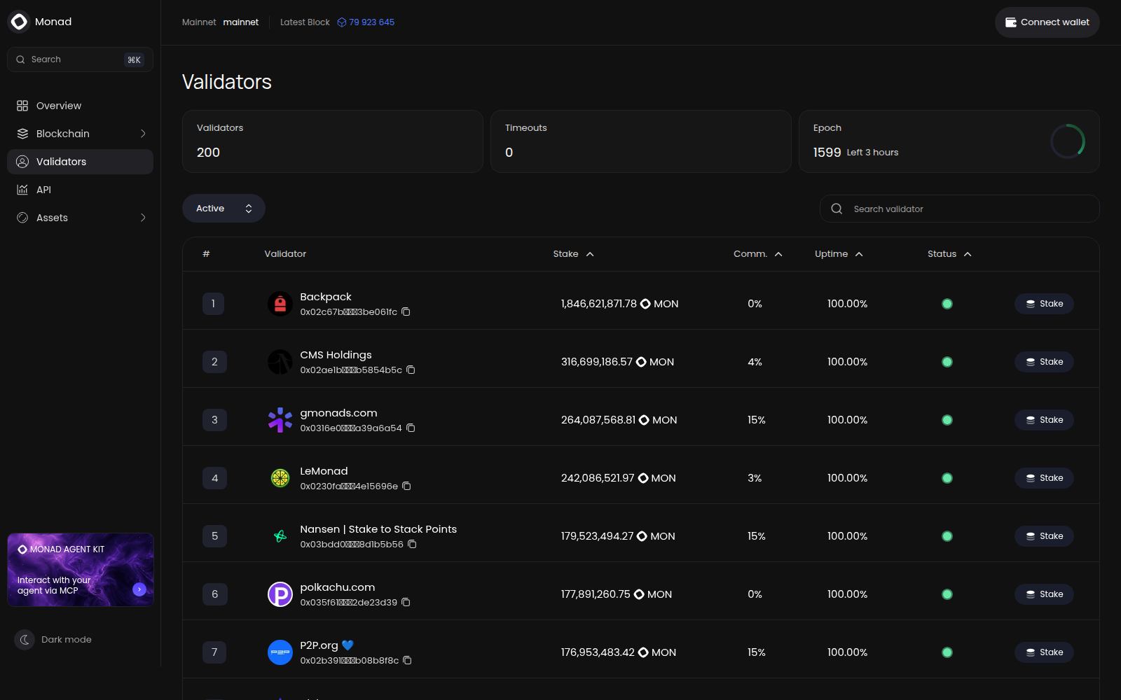Sort validators by Comm. column
1121x700 pixels.
click(757, 254)
